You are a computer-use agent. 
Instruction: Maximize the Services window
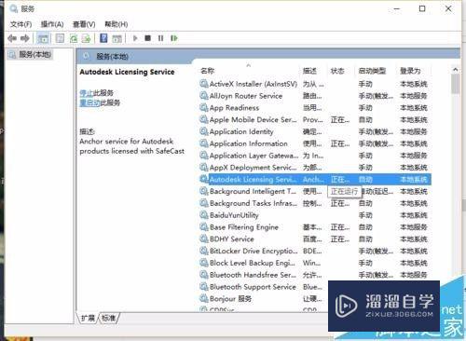tap(422, 8)
